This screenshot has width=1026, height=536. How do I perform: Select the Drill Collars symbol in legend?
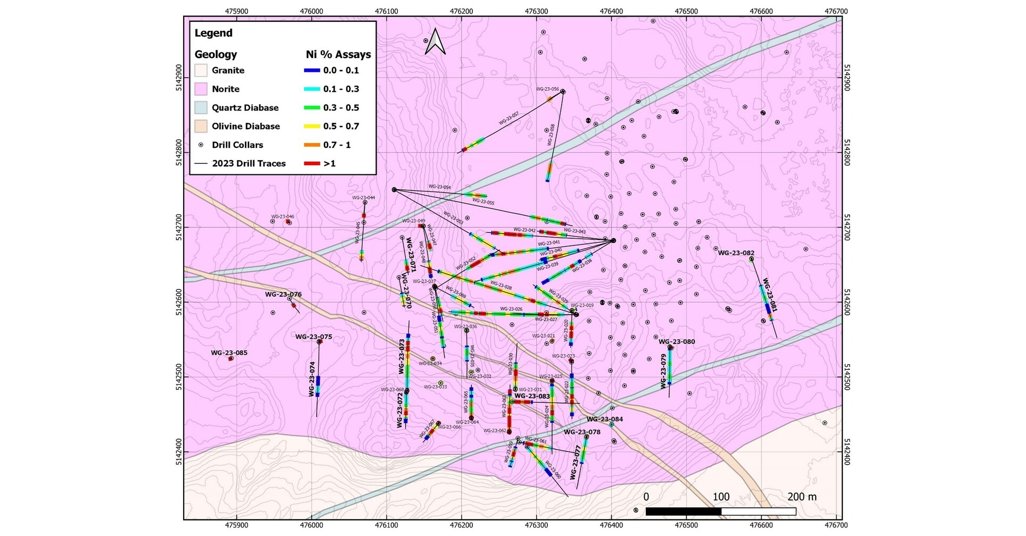[x=201, y=145]
